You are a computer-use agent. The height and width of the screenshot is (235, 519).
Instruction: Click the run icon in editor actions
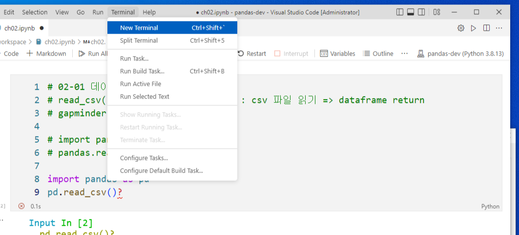[x=474, y=28]
